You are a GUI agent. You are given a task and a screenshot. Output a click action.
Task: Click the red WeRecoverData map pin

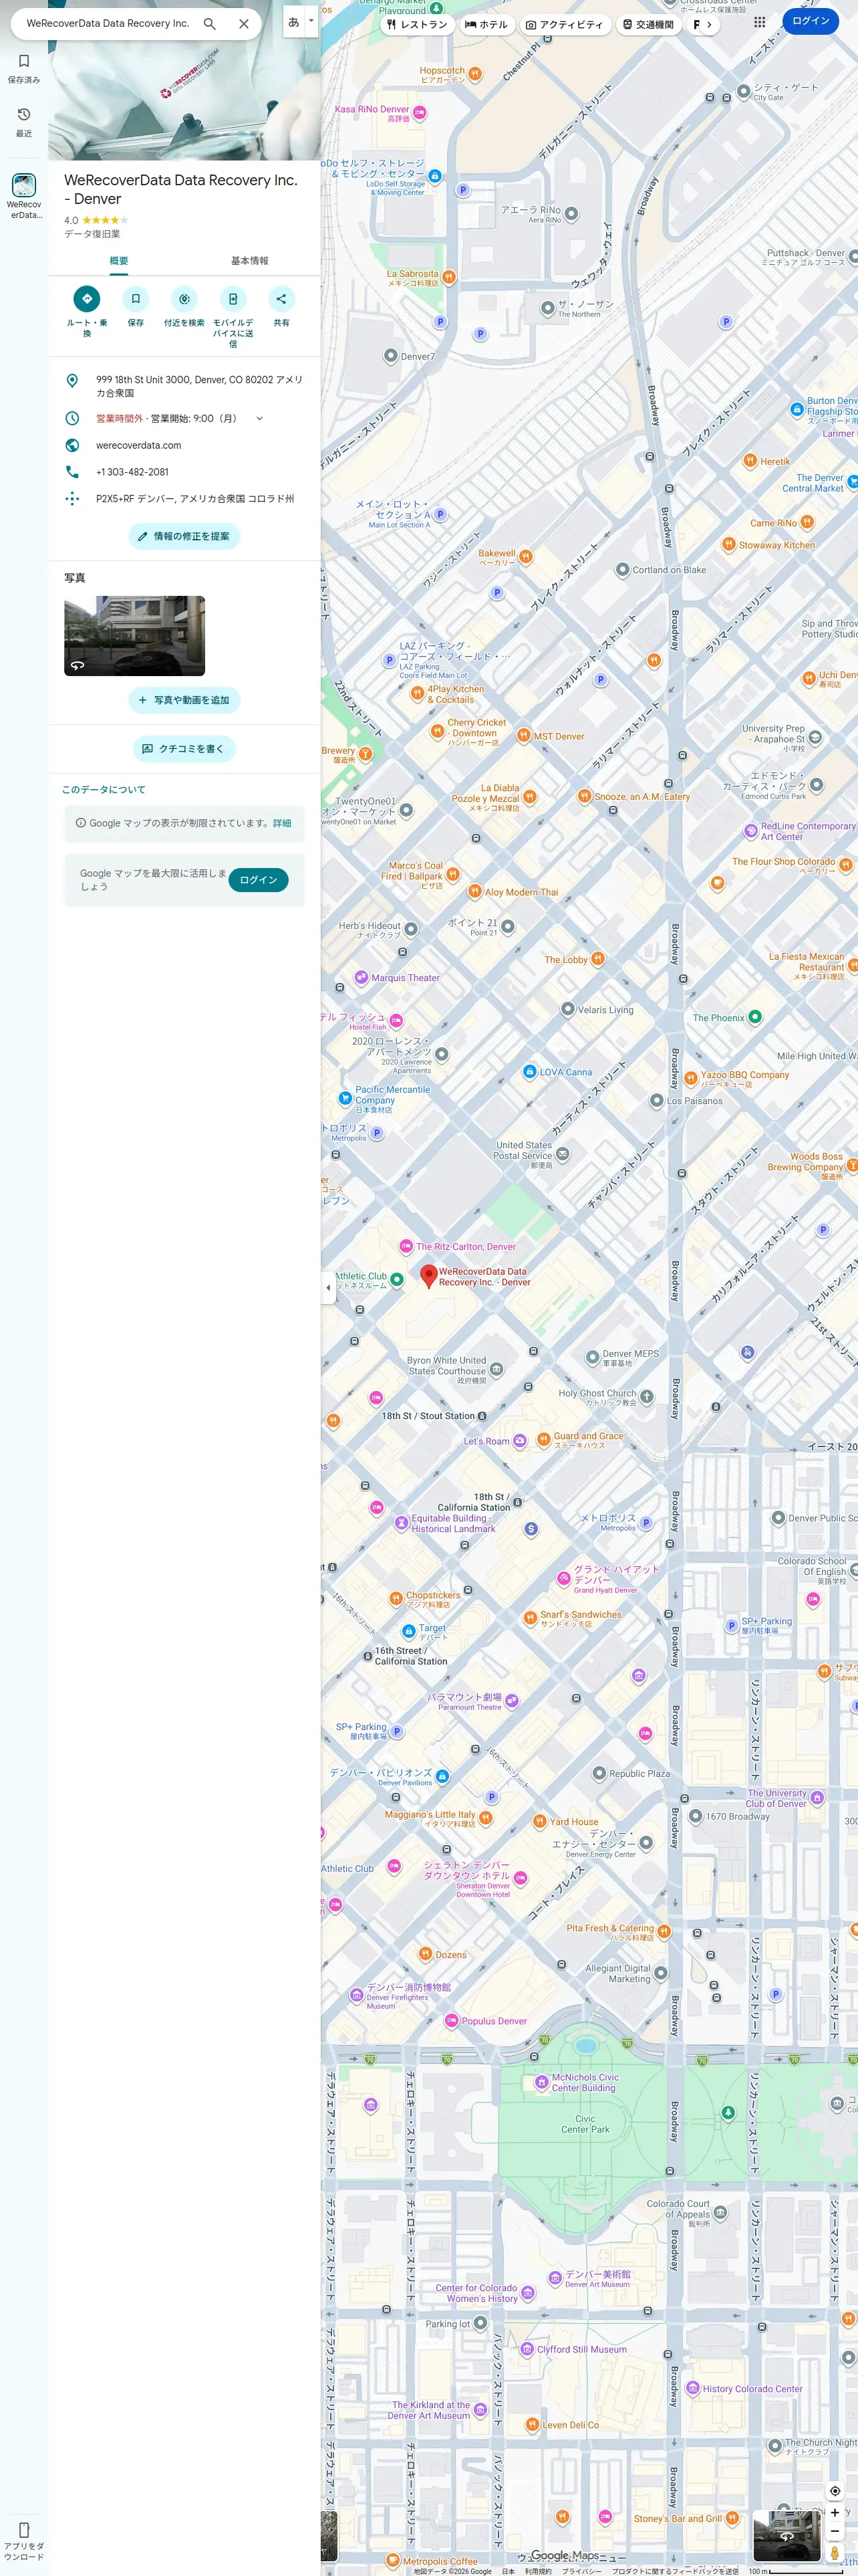tap(428, 1275)
